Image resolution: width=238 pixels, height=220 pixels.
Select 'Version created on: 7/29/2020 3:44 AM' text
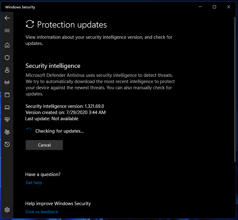(65, 112)
